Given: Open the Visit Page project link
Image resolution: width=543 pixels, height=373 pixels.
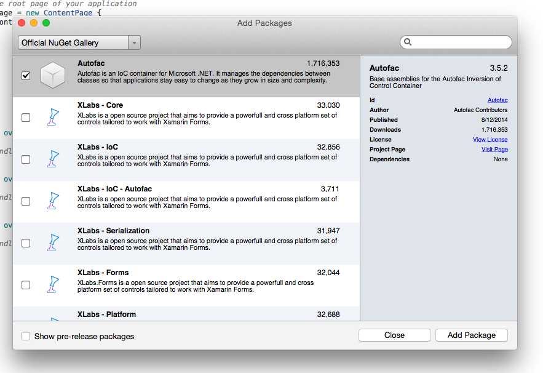Looking at the screenshot, I should tap(494, 150).
